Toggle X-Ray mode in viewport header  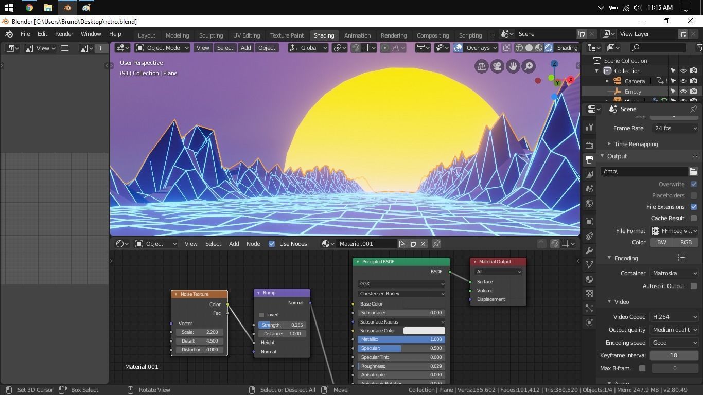pyautogui.click(x=506, y=48)
